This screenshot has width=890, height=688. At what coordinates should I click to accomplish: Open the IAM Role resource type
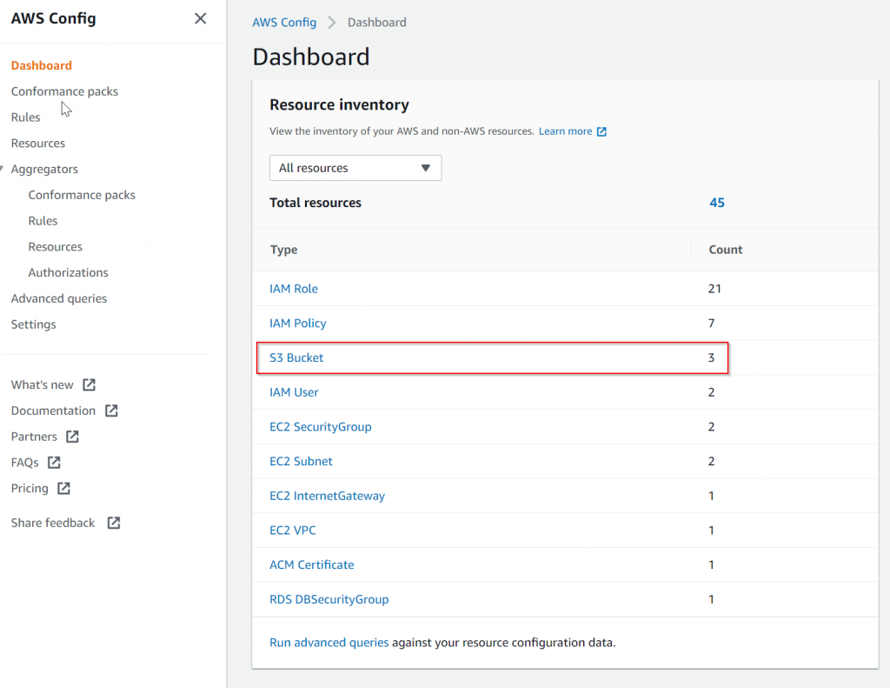click(x=294, y=289)
